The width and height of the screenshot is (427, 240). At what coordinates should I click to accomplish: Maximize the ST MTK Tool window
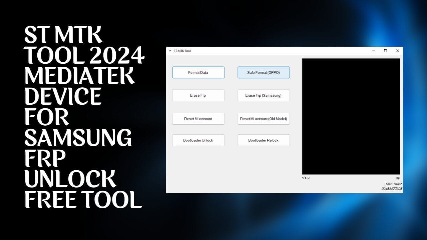click(x=385, y=51)
